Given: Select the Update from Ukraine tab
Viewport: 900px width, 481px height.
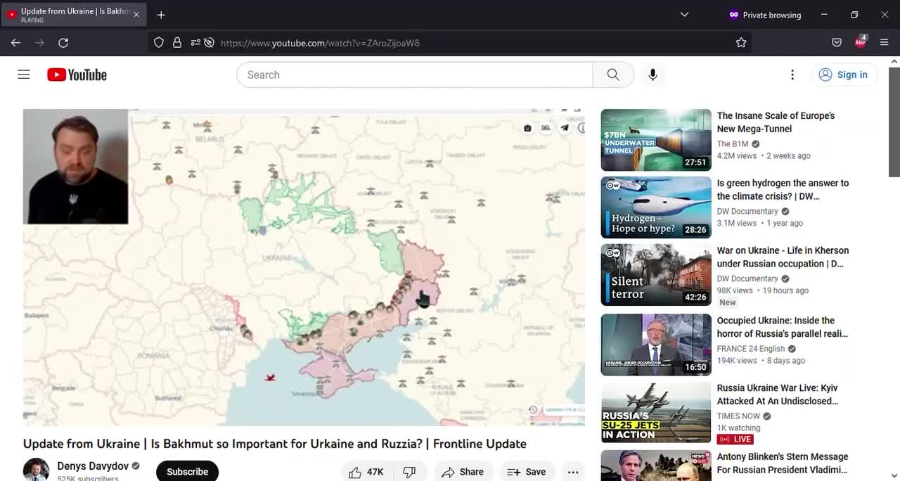Looking at the screenshot, I should point(73,15).
